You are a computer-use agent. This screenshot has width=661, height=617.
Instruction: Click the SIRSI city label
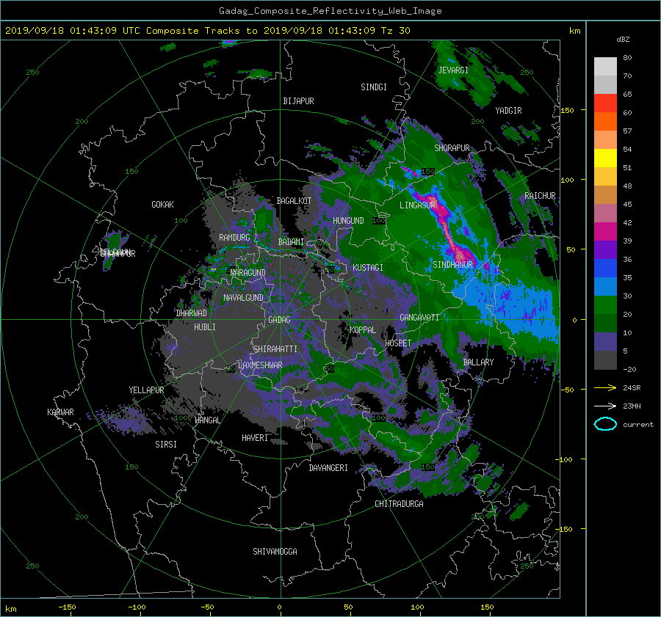166,445
